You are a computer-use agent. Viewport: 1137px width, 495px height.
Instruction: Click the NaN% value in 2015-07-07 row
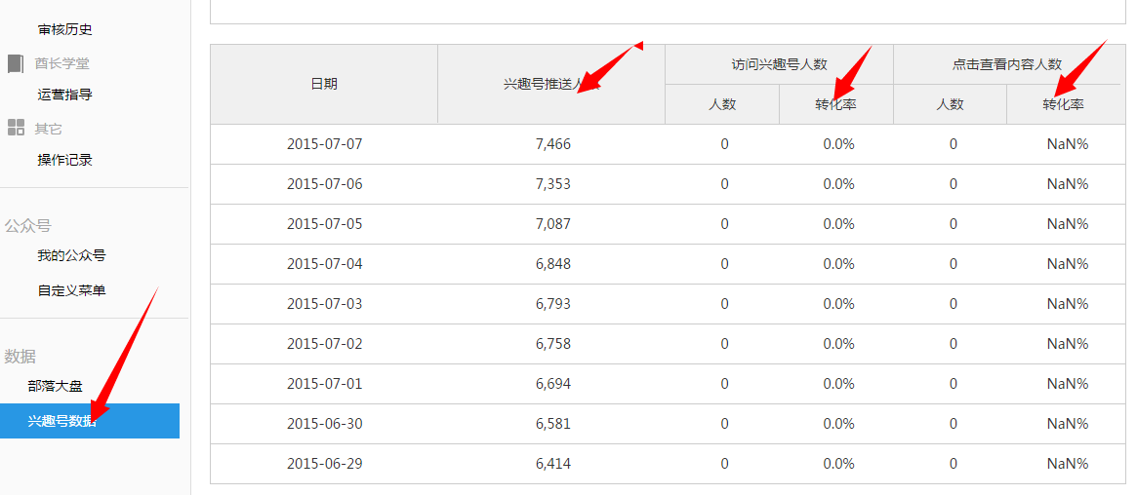pos(1068,144)
